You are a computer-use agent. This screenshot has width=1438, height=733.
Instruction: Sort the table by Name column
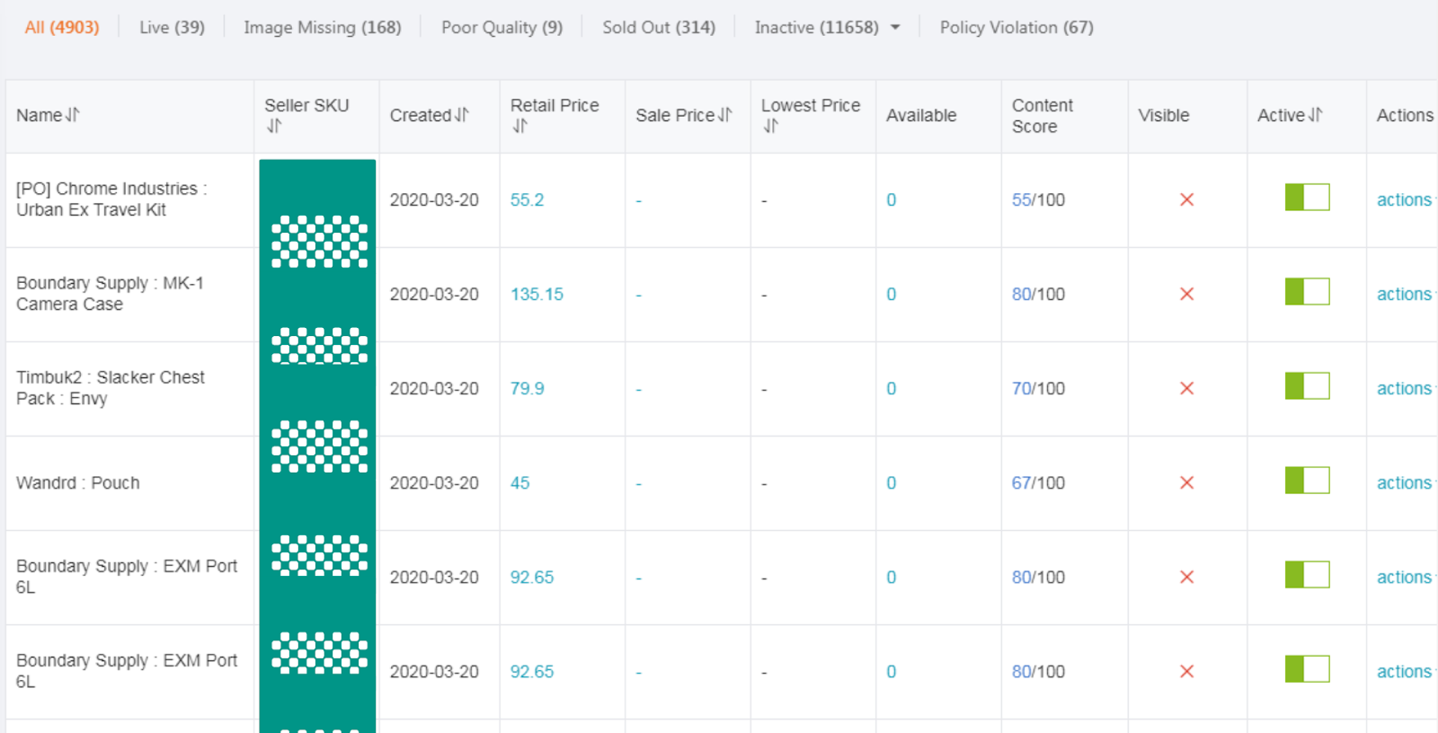point(72,115)
